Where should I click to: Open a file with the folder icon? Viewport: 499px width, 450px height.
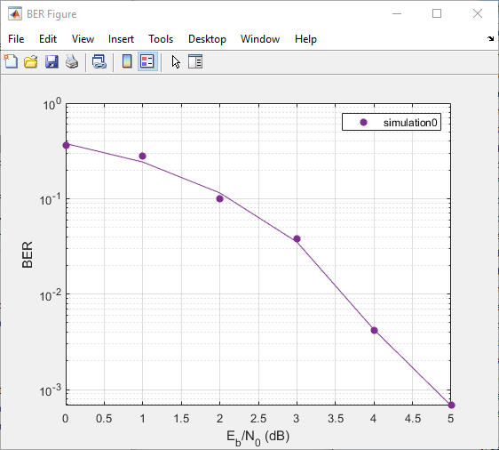click(x=31, y=61)
